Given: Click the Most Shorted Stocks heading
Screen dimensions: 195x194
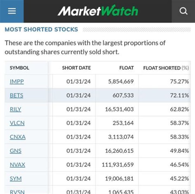Looking at the screenshot, I should pyautogui.click(x=41, y=30).
